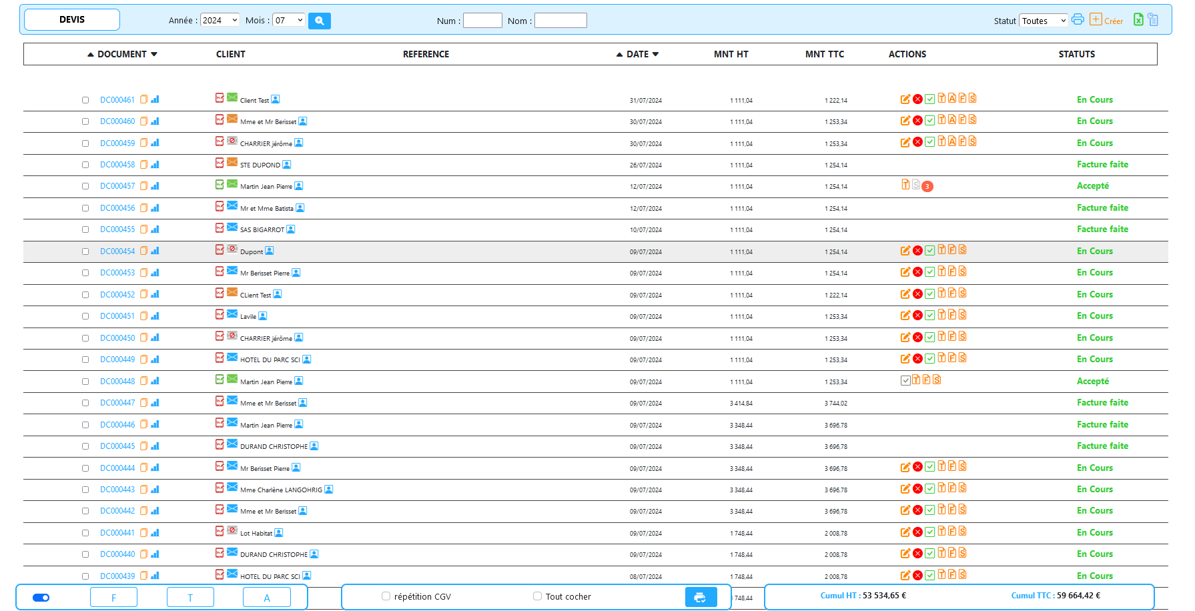Click the F document icon for DC000448
The image size is (1195, 611).
pos(926,380)
